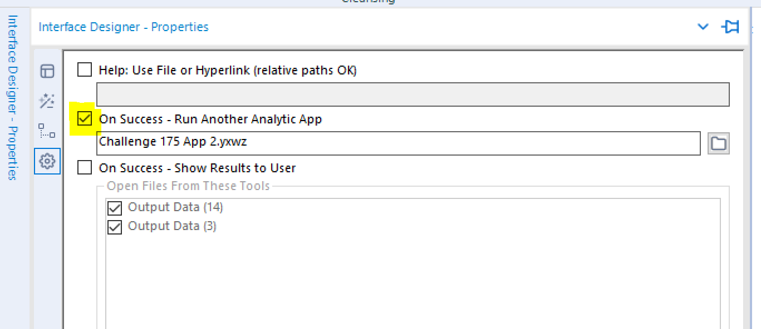Switch to the Tree view icon
This screenshot has height=329, width=761.
coord(47,132)
